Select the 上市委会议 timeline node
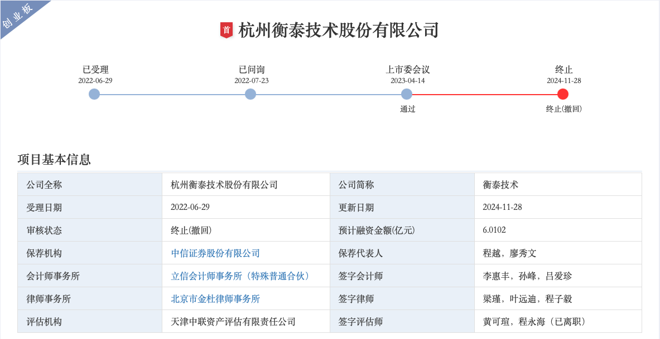Image resolution: width=660 pixels, height=339 pixels. 407,94
